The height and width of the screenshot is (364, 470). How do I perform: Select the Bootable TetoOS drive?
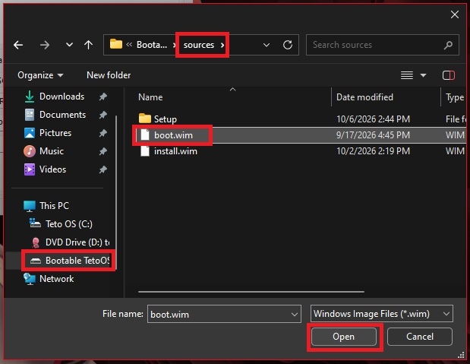click(77, 261)
